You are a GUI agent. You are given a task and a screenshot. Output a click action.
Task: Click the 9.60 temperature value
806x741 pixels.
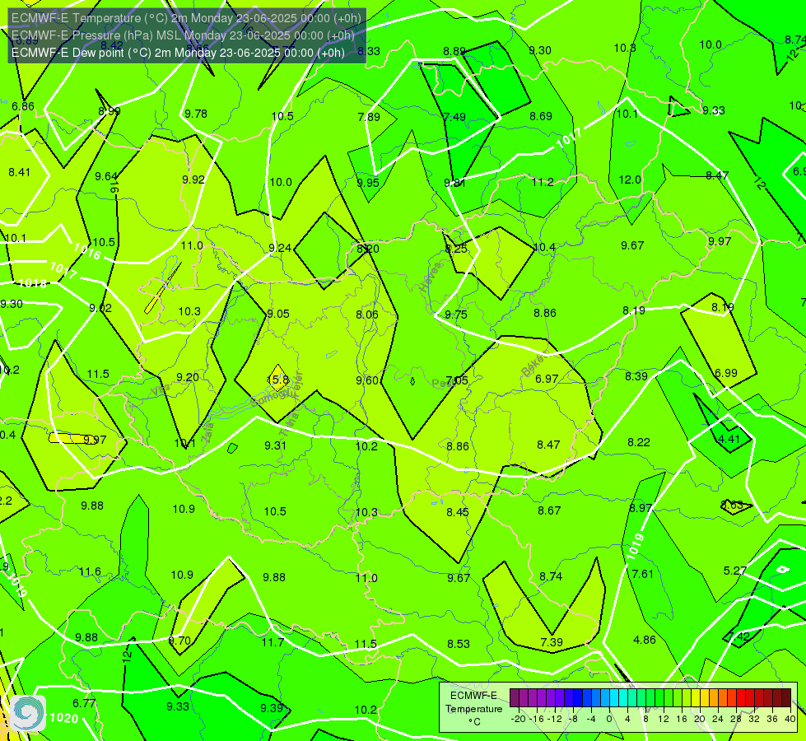coord(367,380)
